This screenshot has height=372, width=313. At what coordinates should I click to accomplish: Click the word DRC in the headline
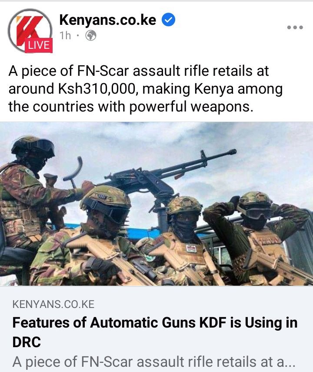tap(27, 342)
